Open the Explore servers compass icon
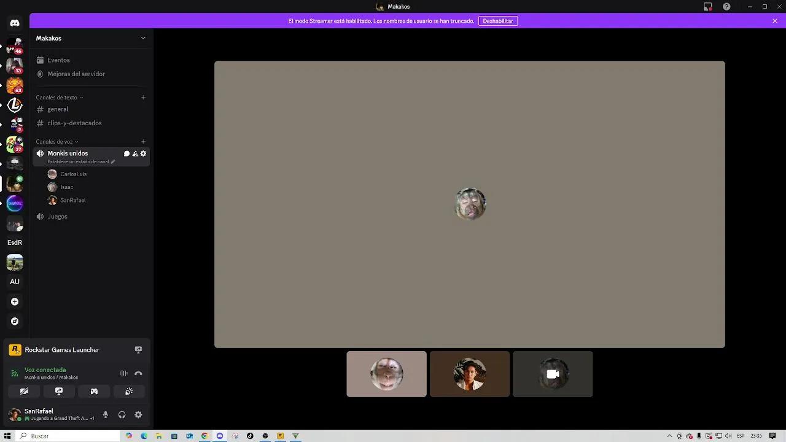Screen dimensions: 786x442 (x=15, y=321)
